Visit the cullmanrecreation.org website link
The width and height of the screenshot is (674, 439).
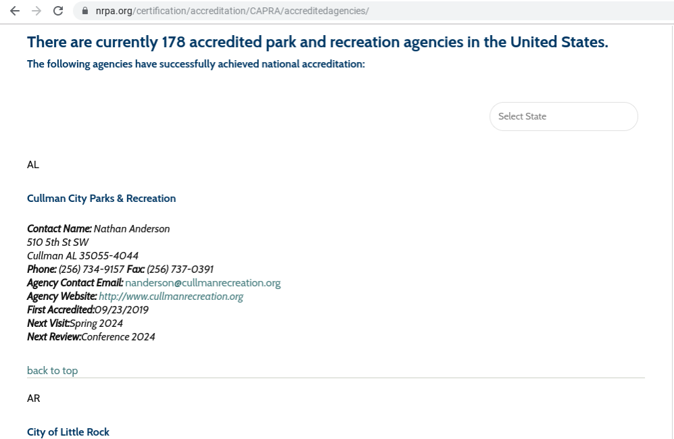[x=171, y=296]
